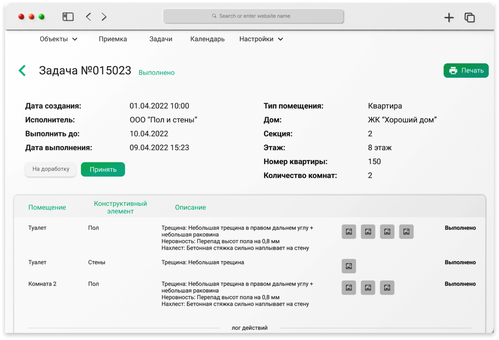Click the Печать print button
The height and width of the screenshot is (340, 499).
(466, 70)
